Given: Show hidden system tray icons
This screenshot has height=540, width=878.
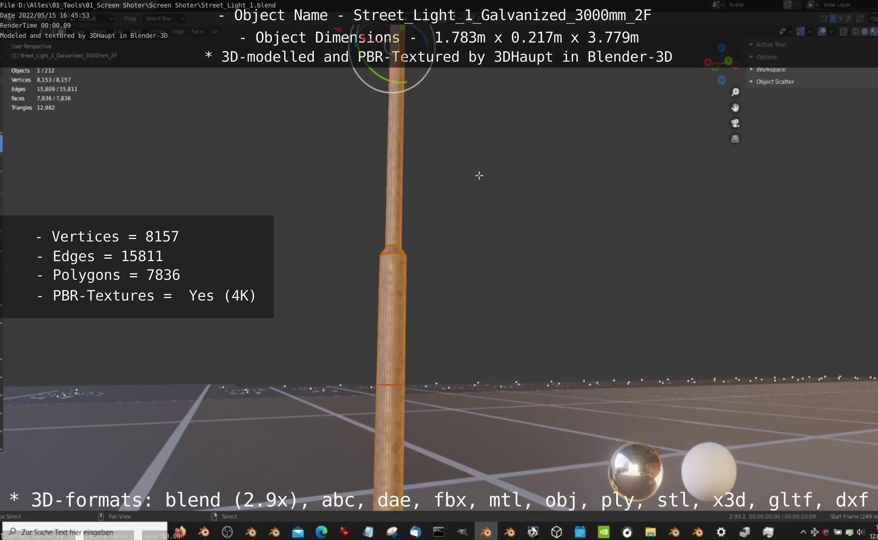Looking at the screenshot, I should pyautogui.click(x=803, y=532).
